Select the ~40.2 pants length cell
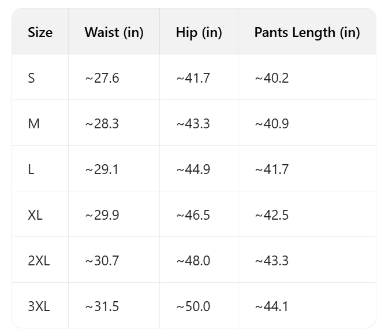This screenshot has width=381, height=333. pos(271,78)
